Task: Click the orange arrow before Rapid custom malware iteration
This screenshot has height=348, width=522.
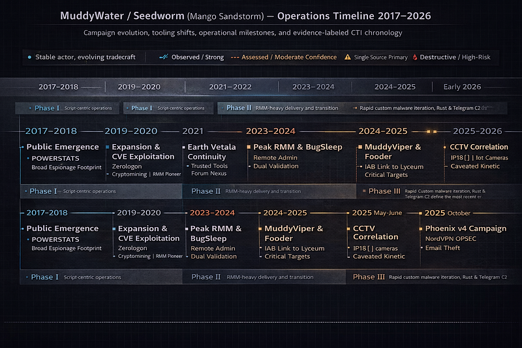Action: [355, 108]
